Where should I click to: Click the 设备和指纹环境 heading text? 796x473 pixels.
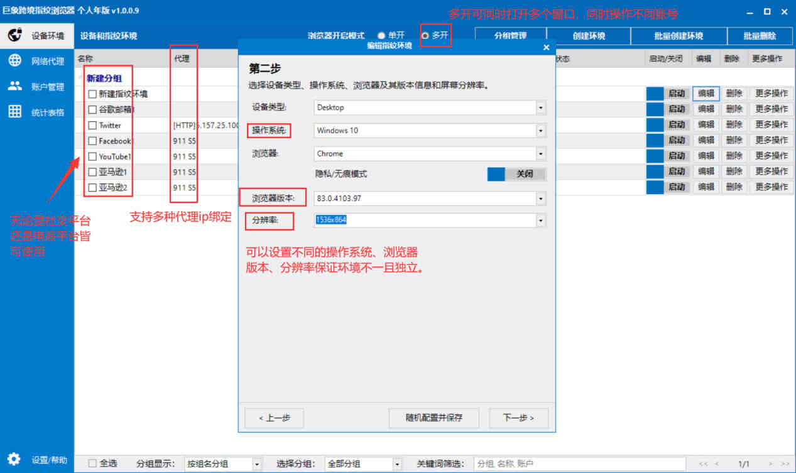109,36
